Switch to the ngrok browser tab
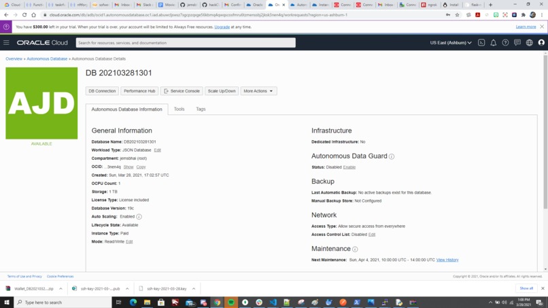Screen dimensions: 548x308 [x=430, y=5]
